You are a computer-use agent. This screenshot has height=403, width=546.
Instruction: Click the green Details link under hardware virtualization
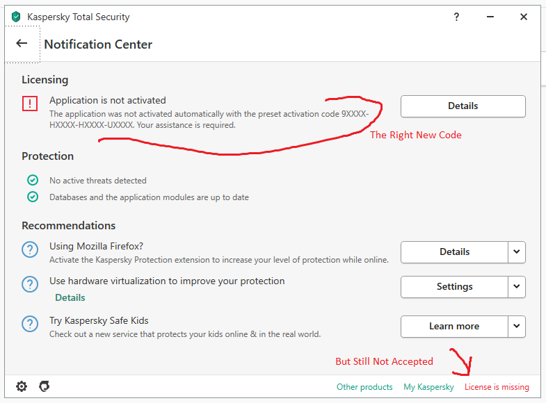coord(70,297)
